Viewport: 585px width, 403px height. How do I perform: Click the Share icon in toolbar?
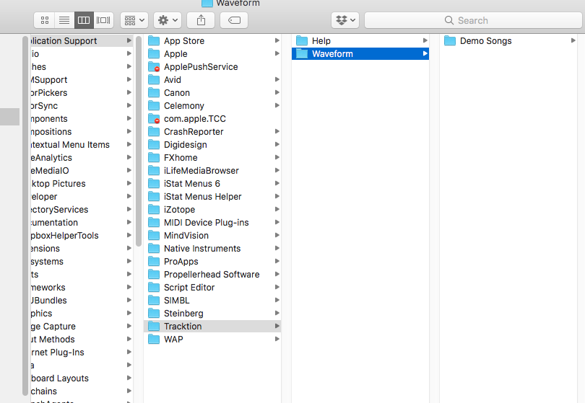tap(201, 20)
